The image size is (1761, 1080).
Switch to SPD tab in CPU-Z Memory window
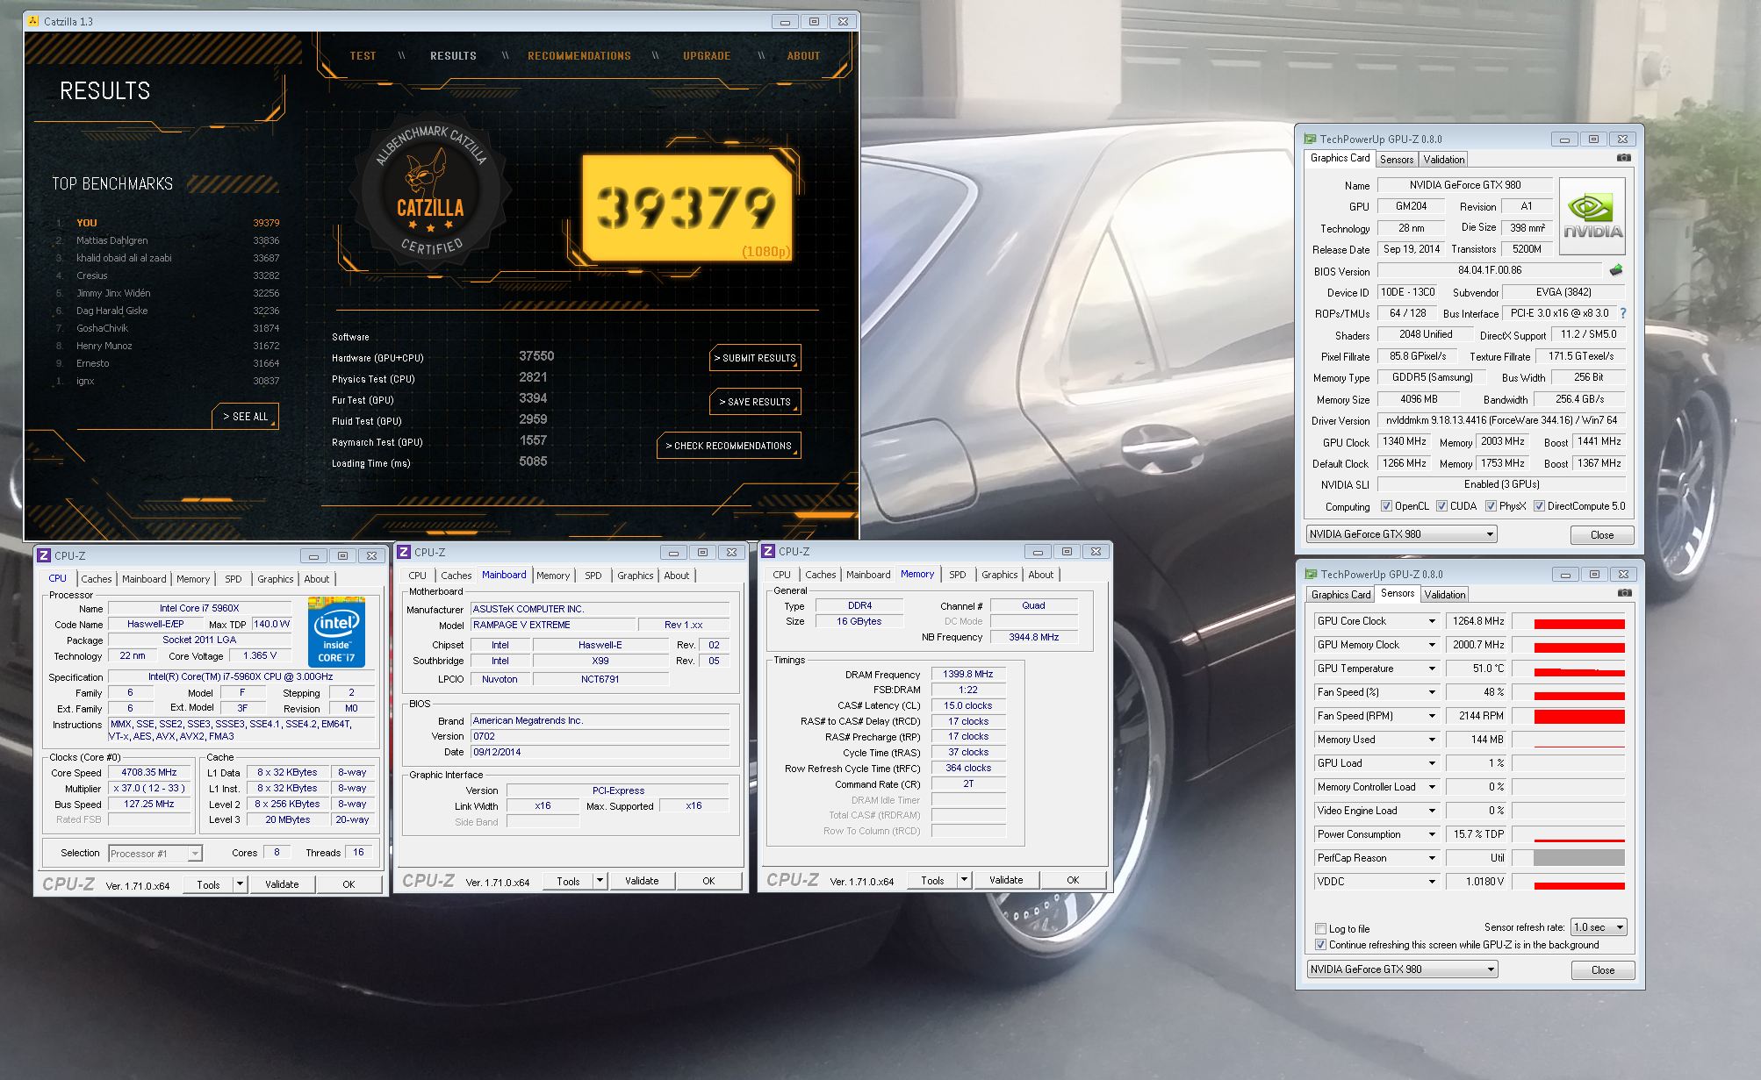click(x=957, y=575)
